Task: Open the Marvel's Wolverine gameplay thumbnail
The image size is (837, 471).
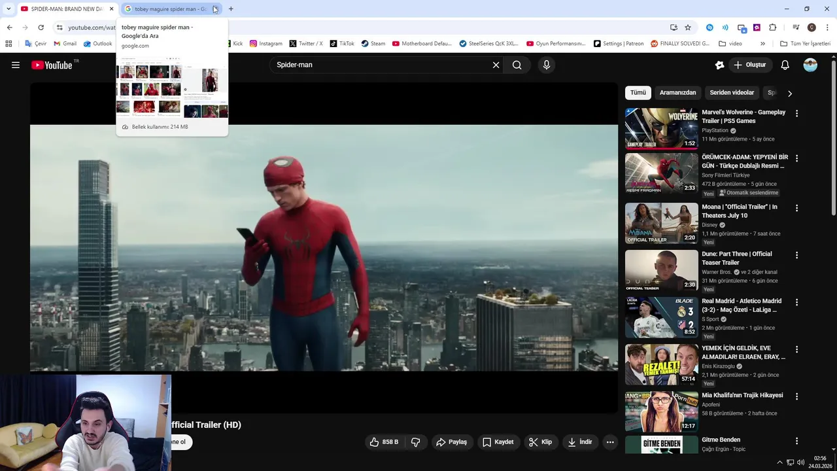Action: pos(661,129)
